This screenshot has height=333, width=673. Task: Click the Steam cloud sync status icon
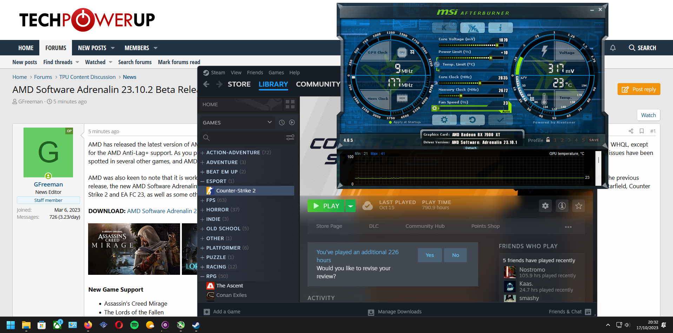(x=368, y=205)
